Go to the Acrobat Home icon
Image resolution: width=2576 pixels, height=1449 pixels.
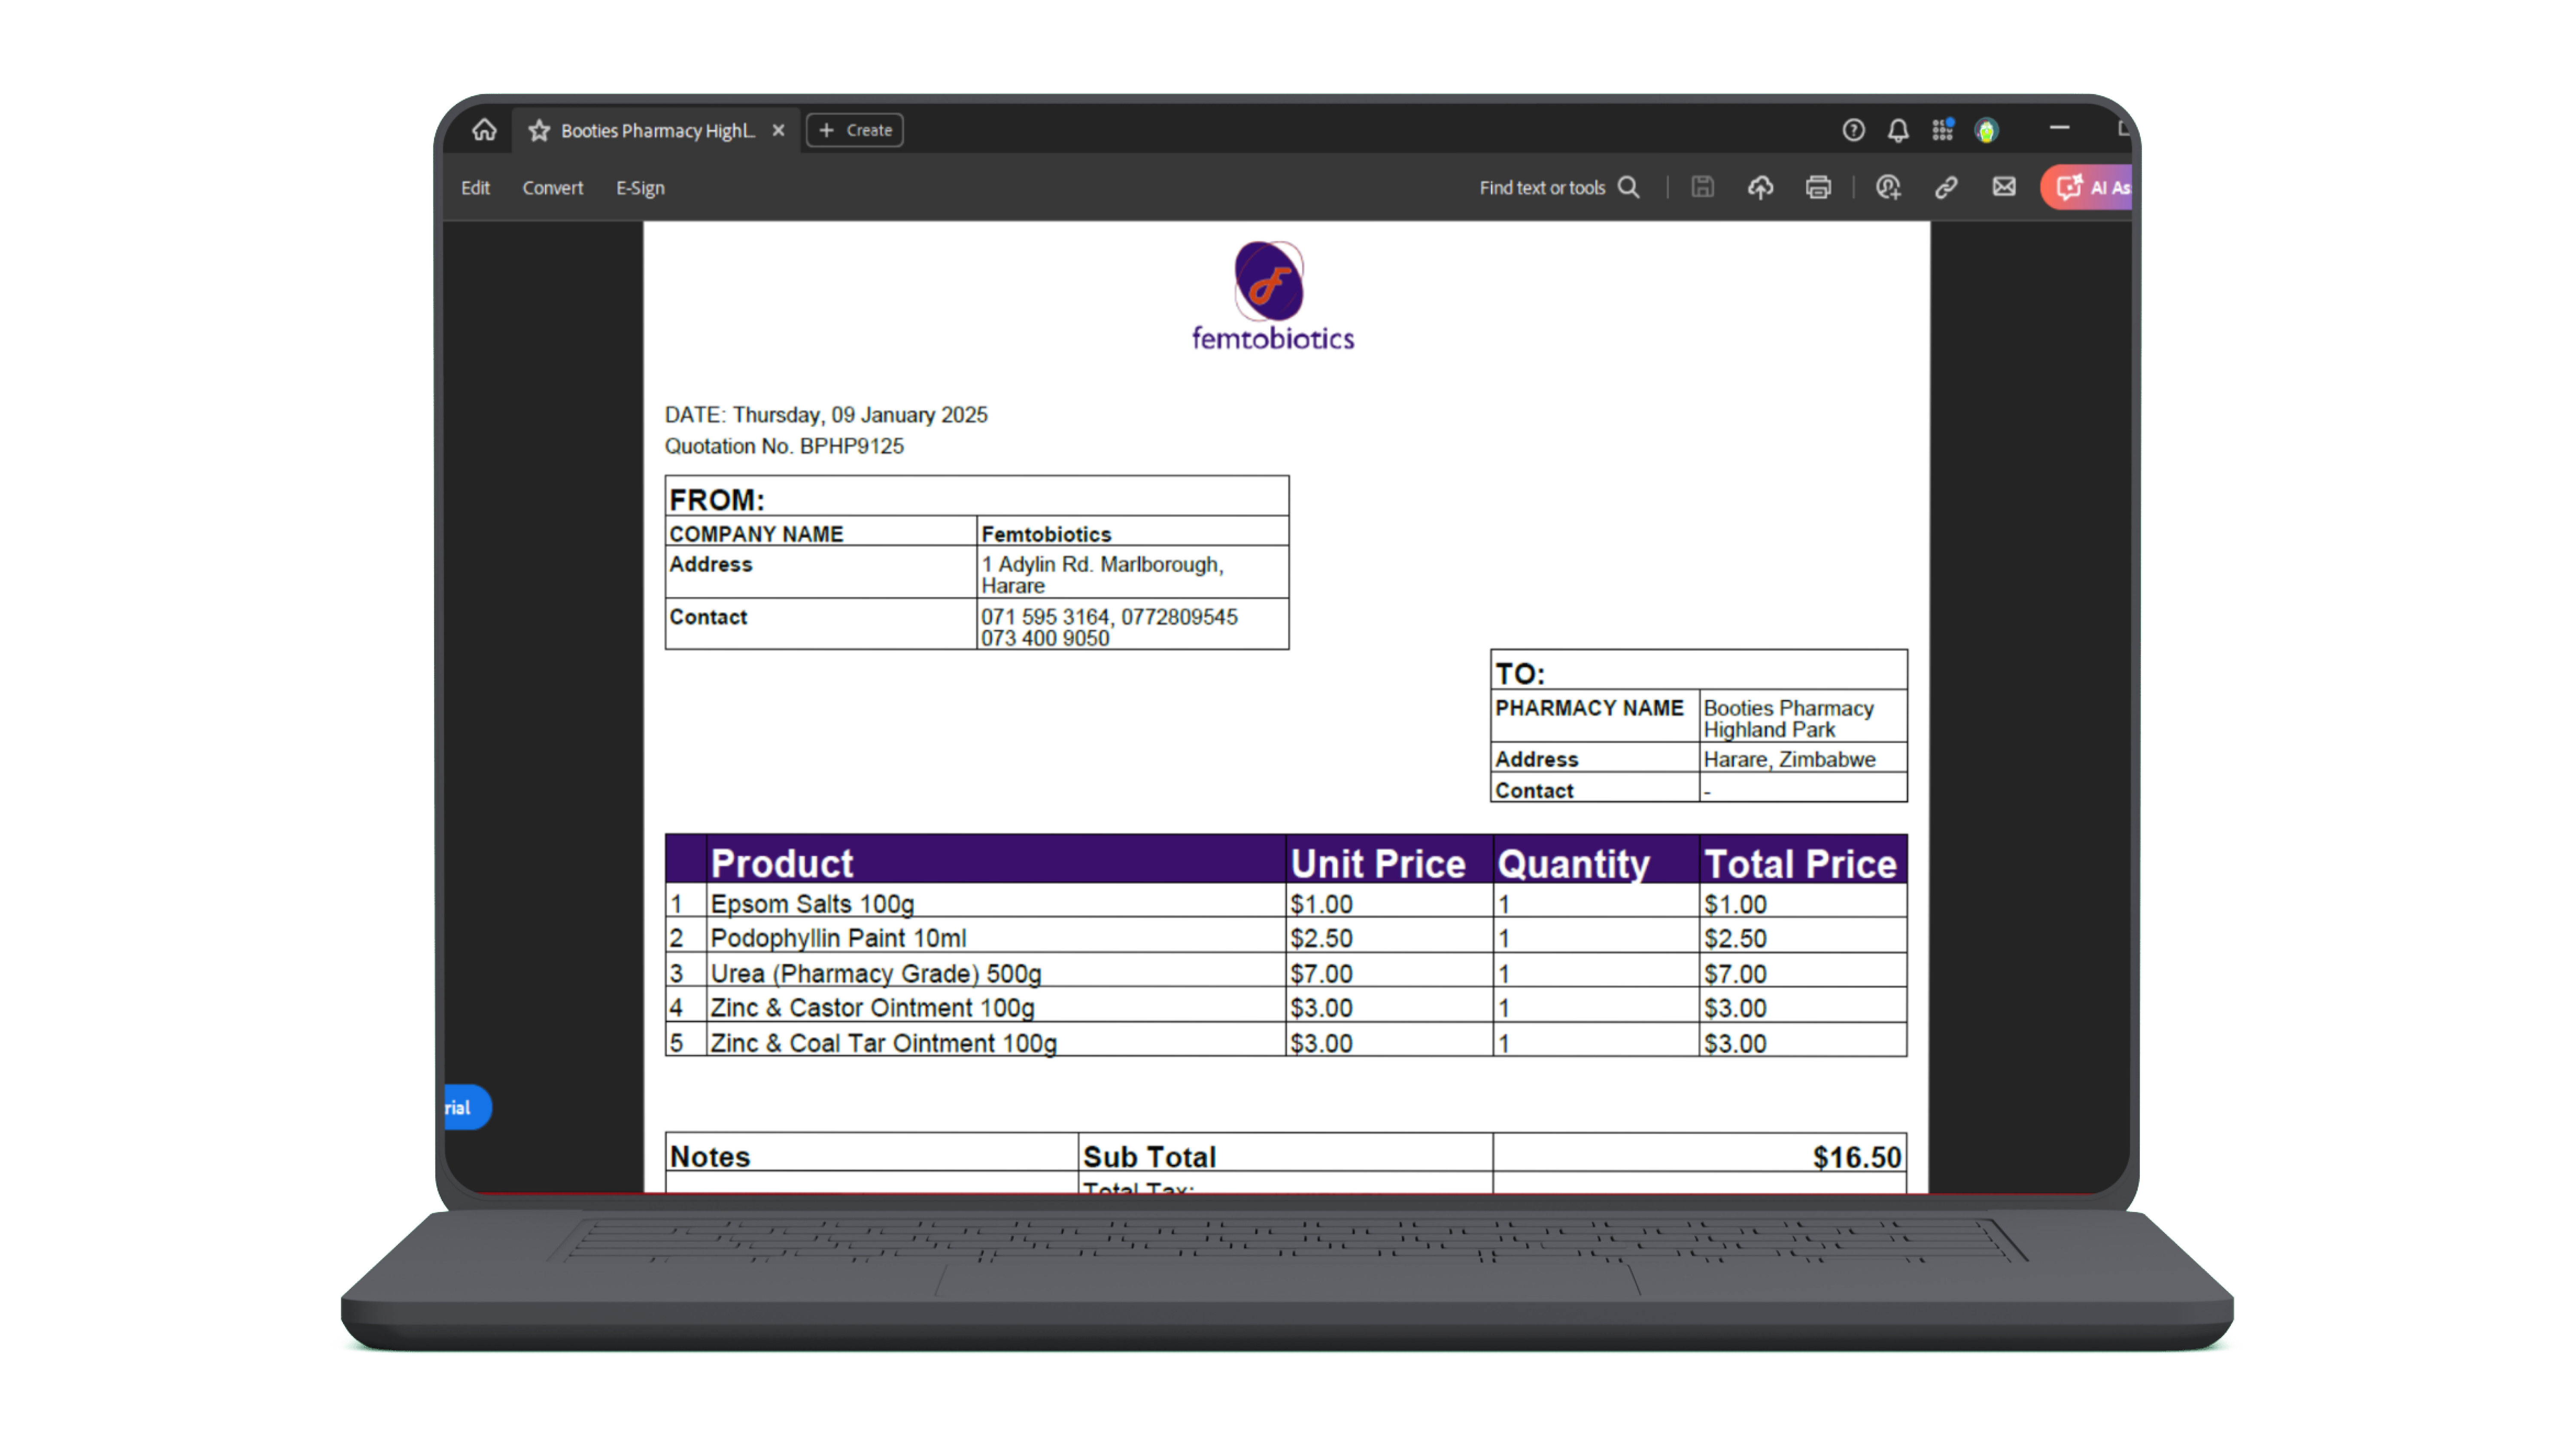pos(484,130)
